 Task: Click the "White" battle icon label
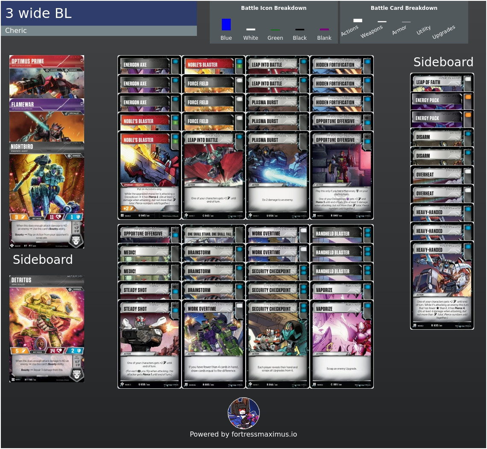[x=251, y=38]
